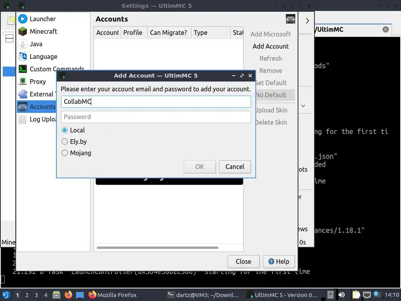The height and width of the screenshot is (301, 401).
Task: Confirm with the OK button
Action: pos(199,167)
